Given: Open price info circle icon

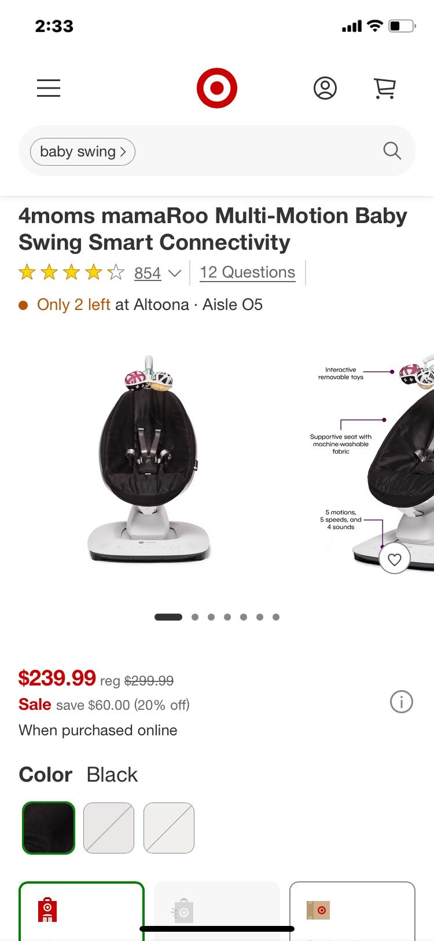Looking at the screenshot, I should tap(402, 702).
